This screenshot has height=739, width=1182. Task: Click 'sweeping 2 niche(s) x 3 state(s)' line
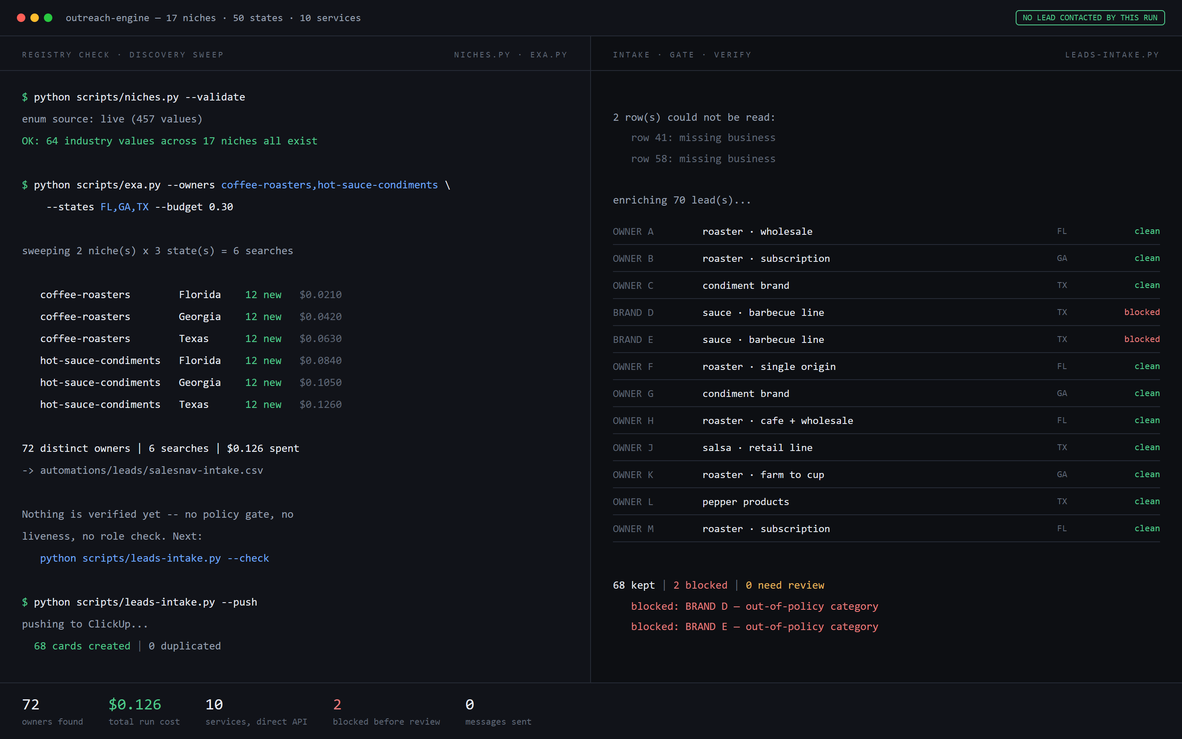pos(157,251)
